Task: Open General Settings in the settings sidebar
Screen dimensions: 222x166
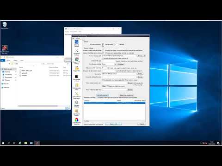Action: click(77, 43)
